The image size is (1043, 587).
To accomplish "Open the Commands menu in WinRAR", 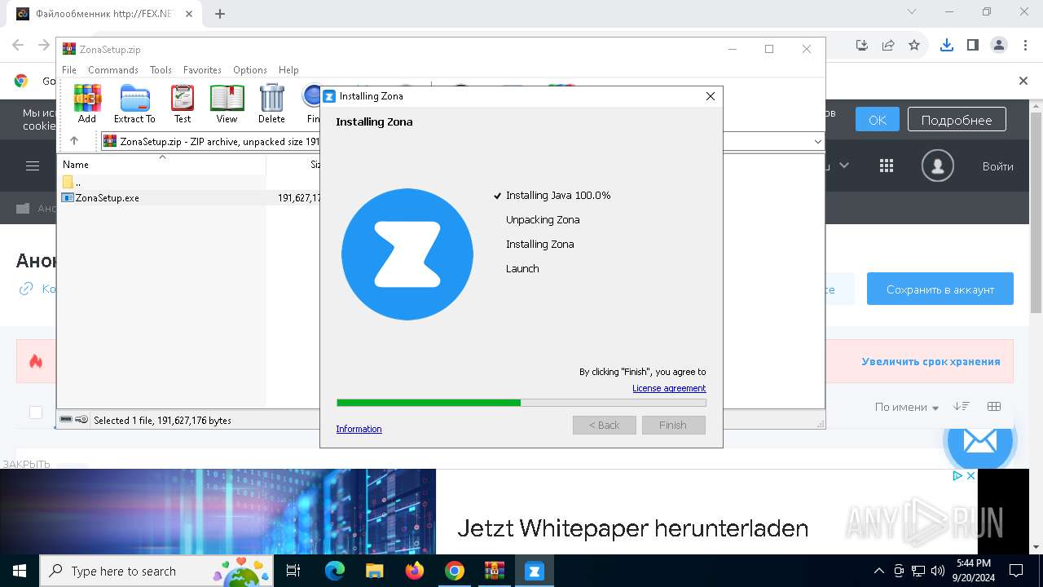I will click(x=113, y=70).
